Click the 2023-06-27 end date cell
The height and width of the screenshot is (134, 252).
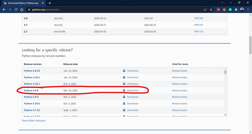click(150, 25)
